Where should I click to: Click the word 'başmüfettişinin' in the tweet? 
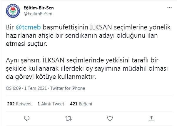click(x=60, y=27)
